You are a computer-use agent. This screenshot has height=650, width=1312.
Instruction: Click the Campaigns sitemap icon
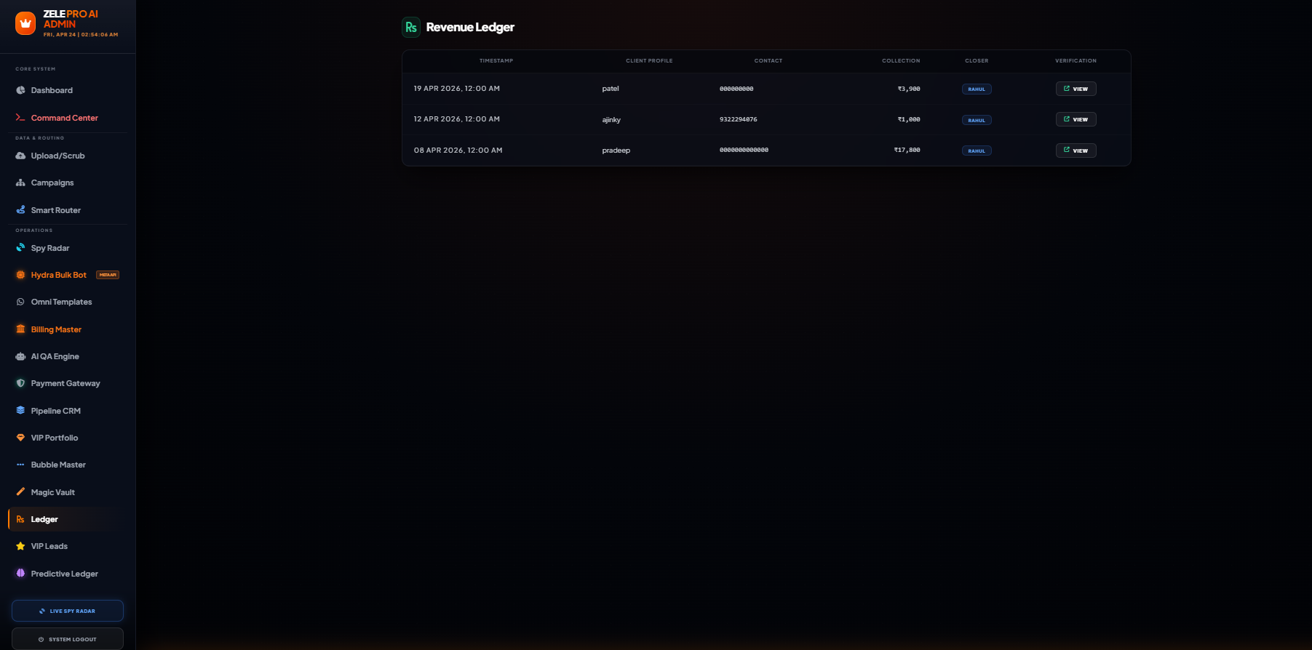20,182
